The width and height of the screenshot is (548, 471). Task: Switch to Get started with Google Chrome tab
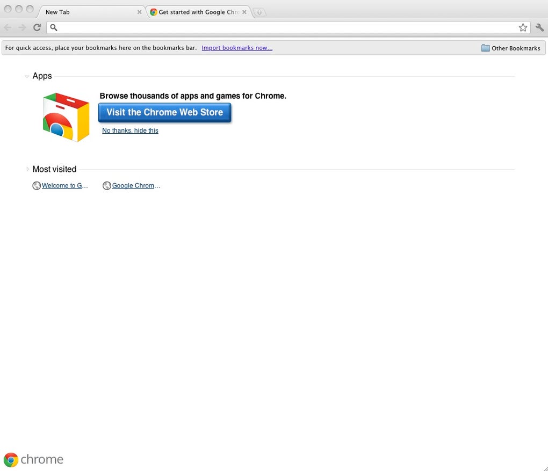(198, 12)
